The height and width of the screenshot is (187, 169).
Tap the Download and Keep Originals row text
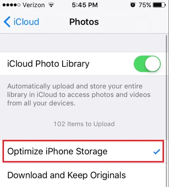[x=66, y=175]
